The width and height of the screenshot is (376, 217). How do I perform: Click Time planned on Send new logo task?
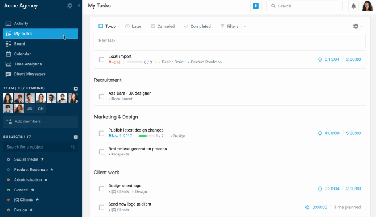click(x=347, y=207)
